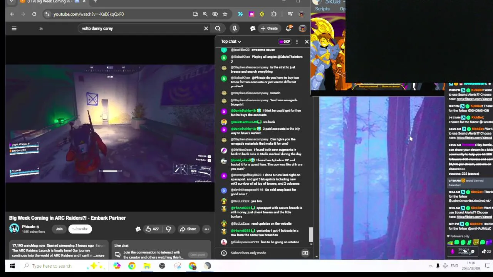Like the video showing 427 likes

152,229
